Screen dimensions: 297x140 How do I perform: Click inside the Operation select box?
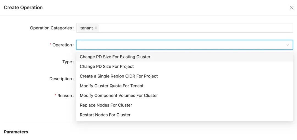coord(179,45)
